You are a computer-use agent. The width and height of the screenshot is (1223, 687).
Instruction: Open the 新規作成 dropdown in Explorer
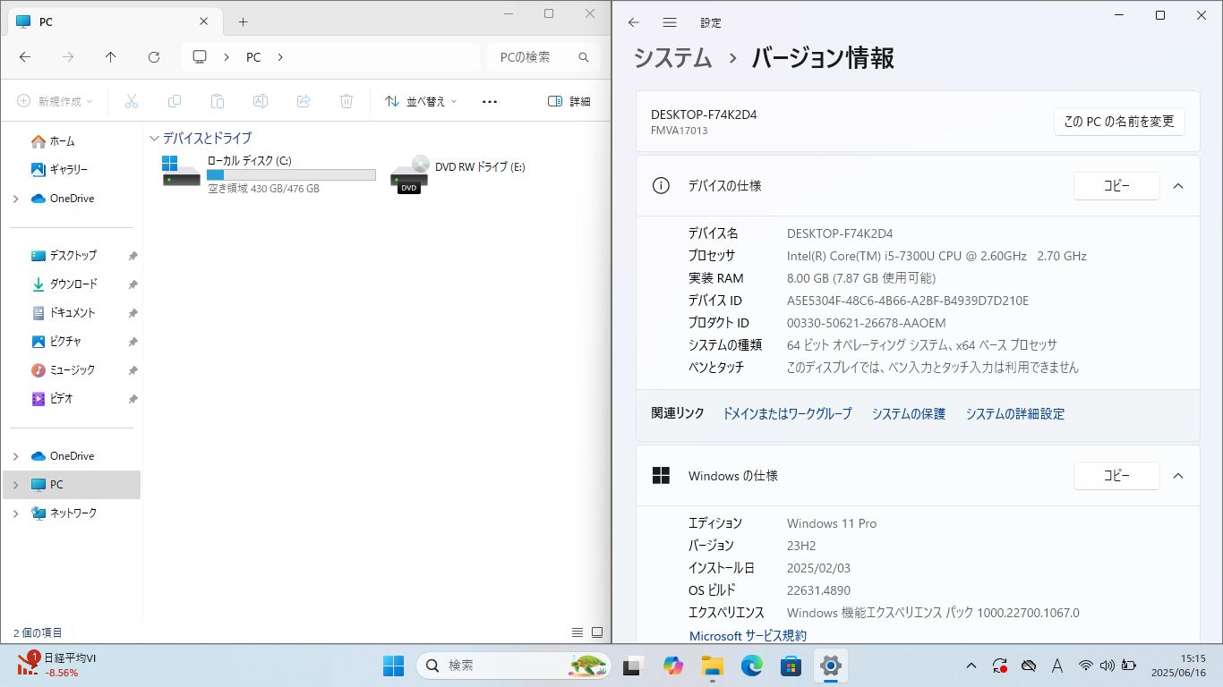point(55,101)
